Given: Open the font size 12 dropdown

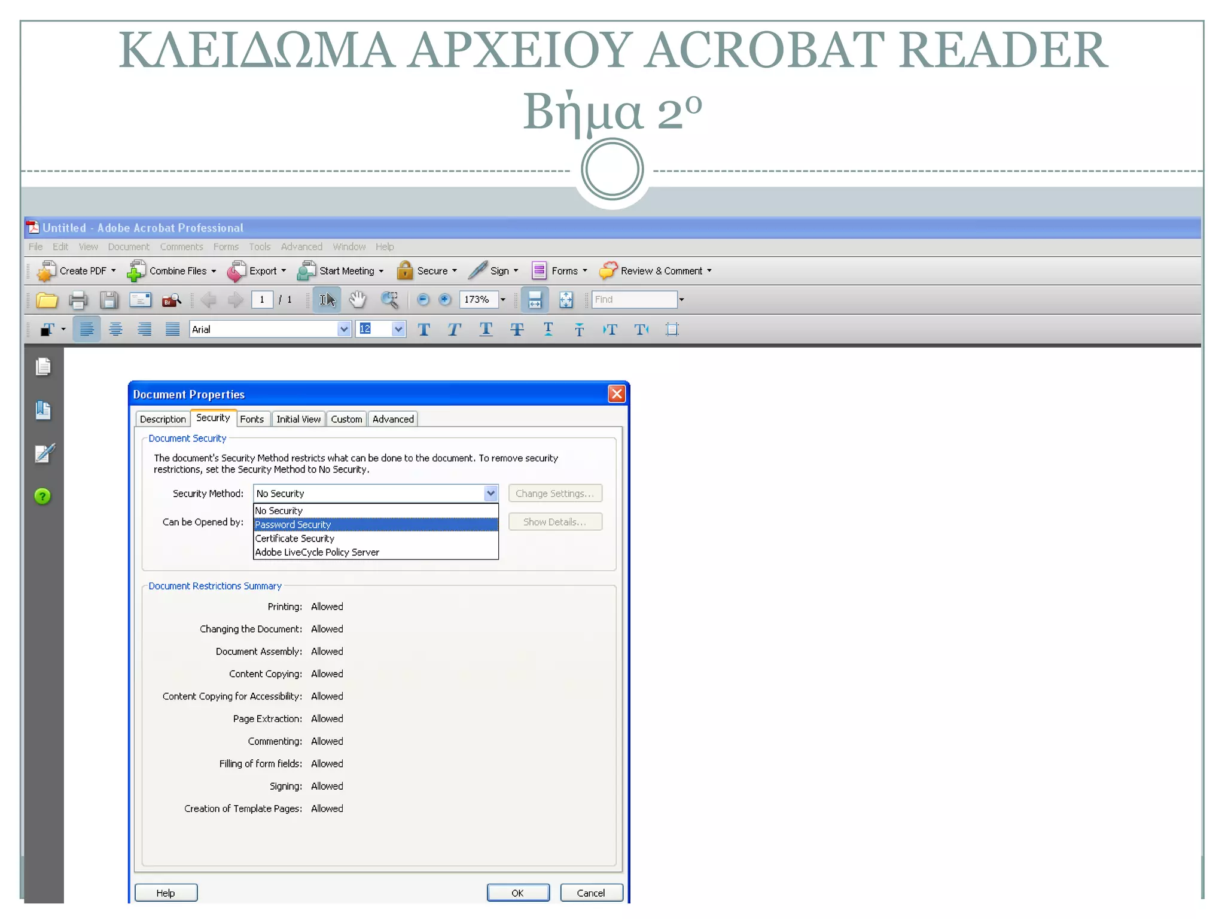Looking at the screenshot, I should (x=398, y=330).
